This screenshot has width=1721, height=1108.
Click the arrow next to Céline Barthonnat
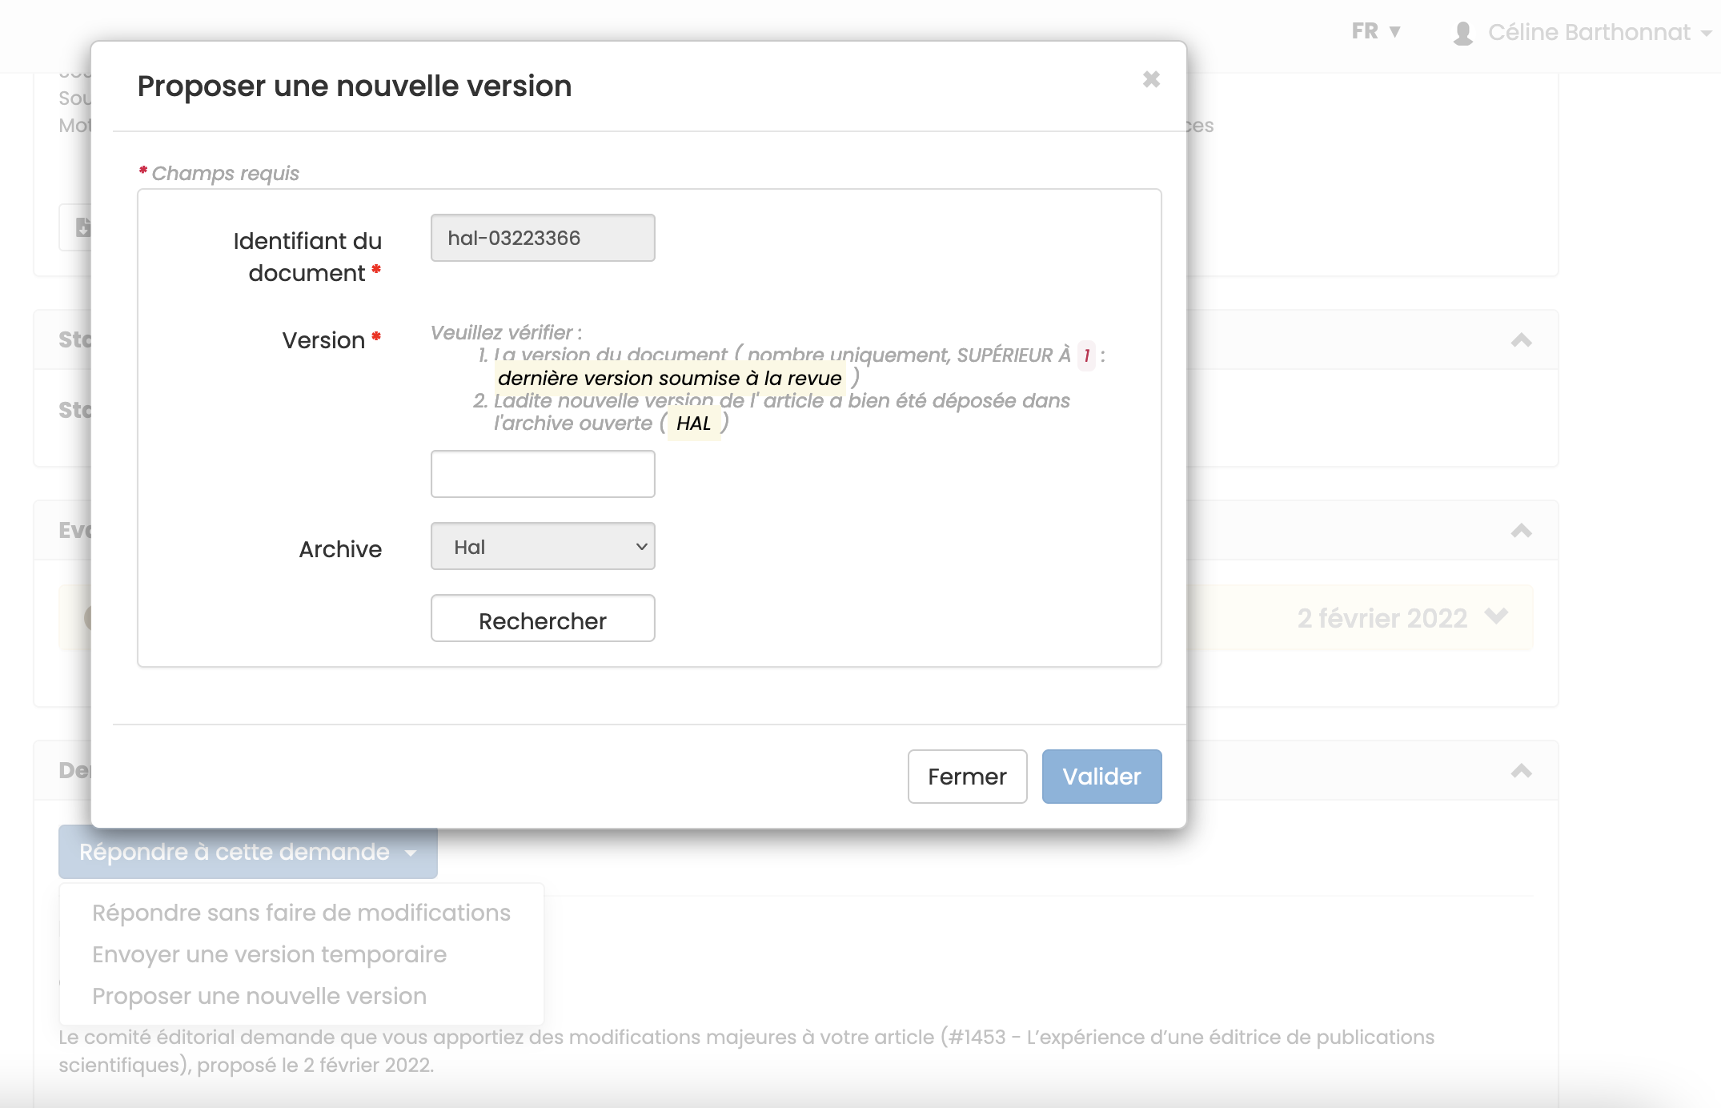click(x=1706, y=34)
